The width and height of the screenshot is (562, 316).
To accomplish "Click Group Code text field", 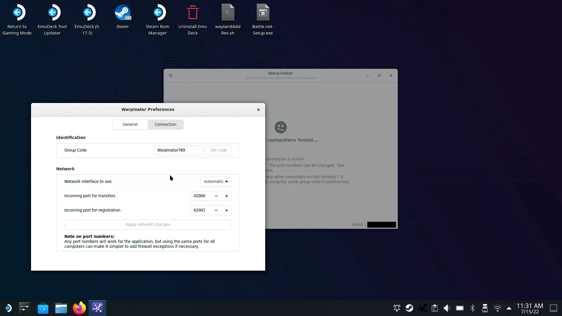I will click(179, 150).
